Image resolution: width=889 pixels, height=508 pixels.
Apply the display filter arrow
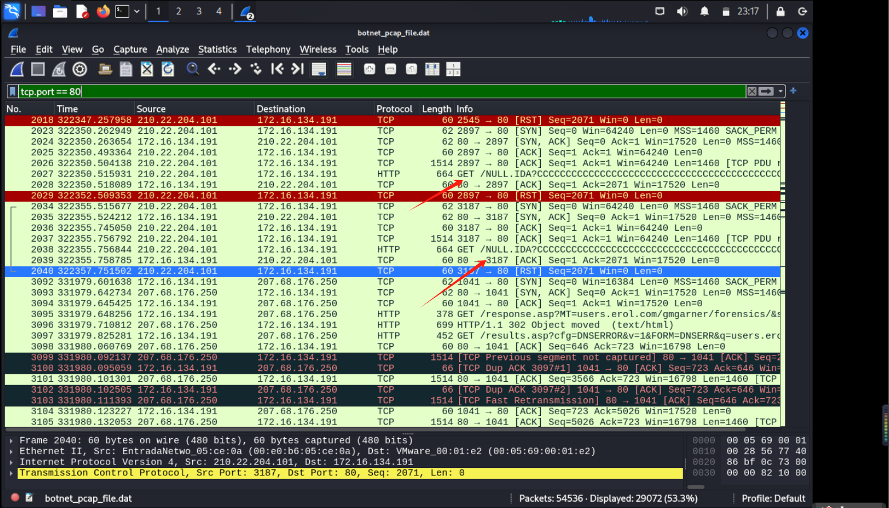point(767,91)
